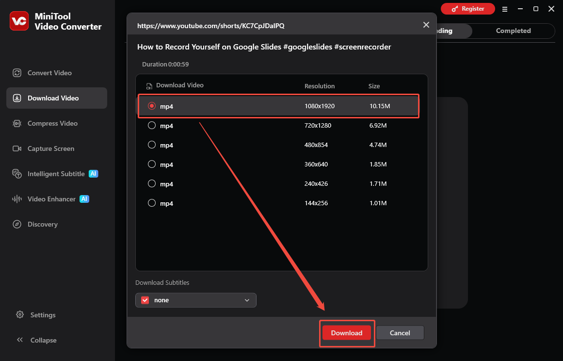The image size is (563, 361).
Task: Open Video Enhancer AI tool
Action: point(57,199)
